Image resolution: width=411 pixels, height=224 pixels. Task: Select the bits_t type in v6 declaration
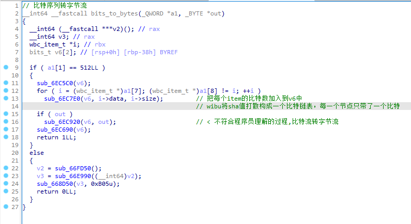click(40, 52)
